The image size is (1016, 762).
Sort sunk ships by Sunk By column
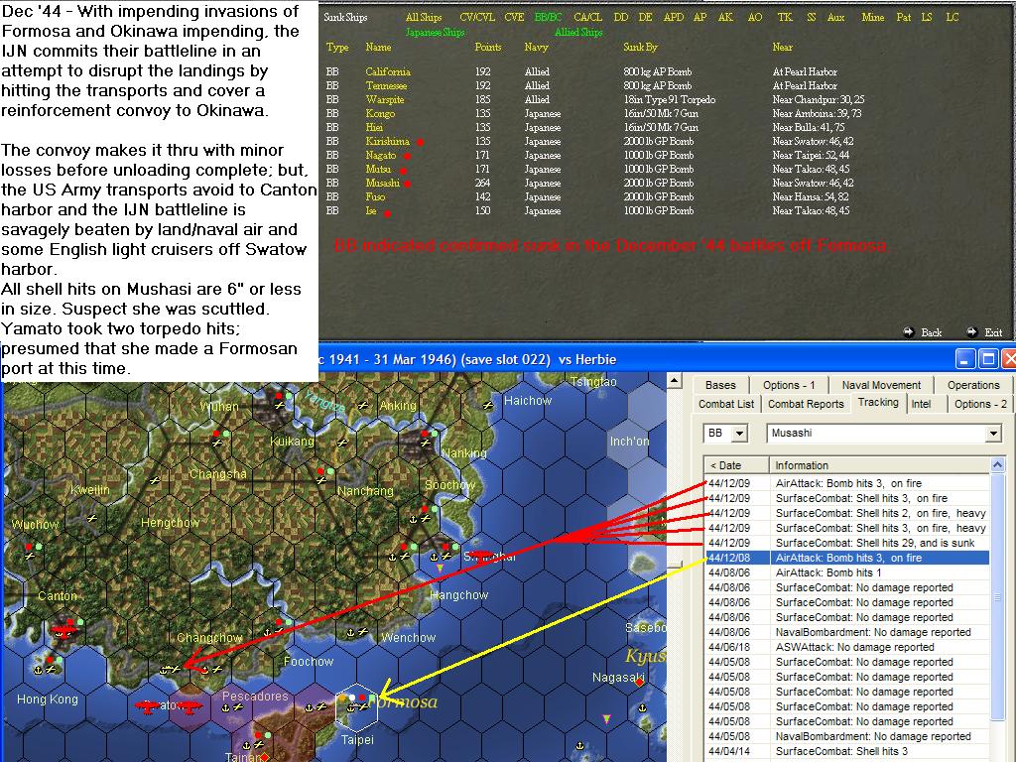tap(640, 48)
